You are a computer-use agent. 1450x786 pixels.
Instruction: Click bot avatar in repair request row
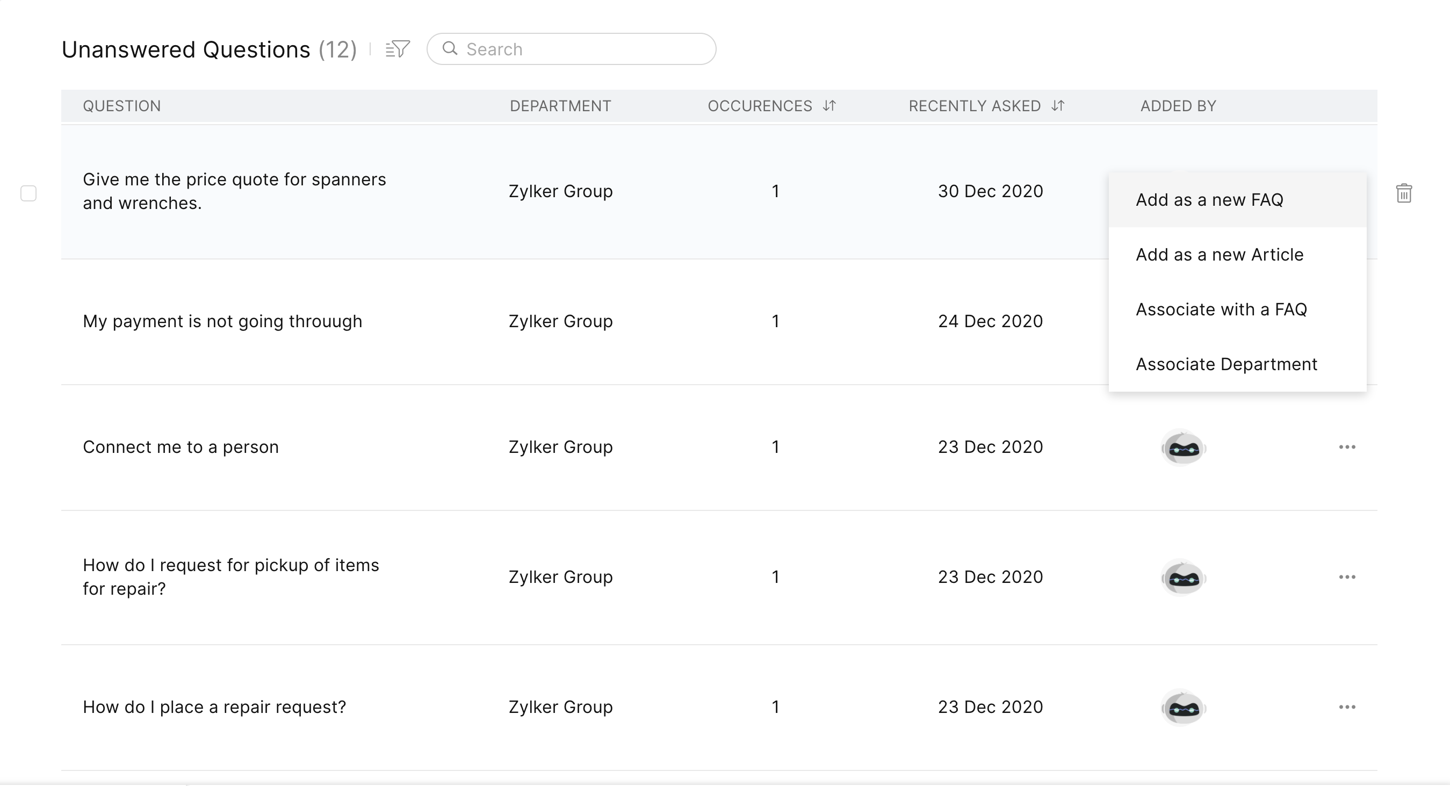pyautogui.click(x=1183, y=708)
